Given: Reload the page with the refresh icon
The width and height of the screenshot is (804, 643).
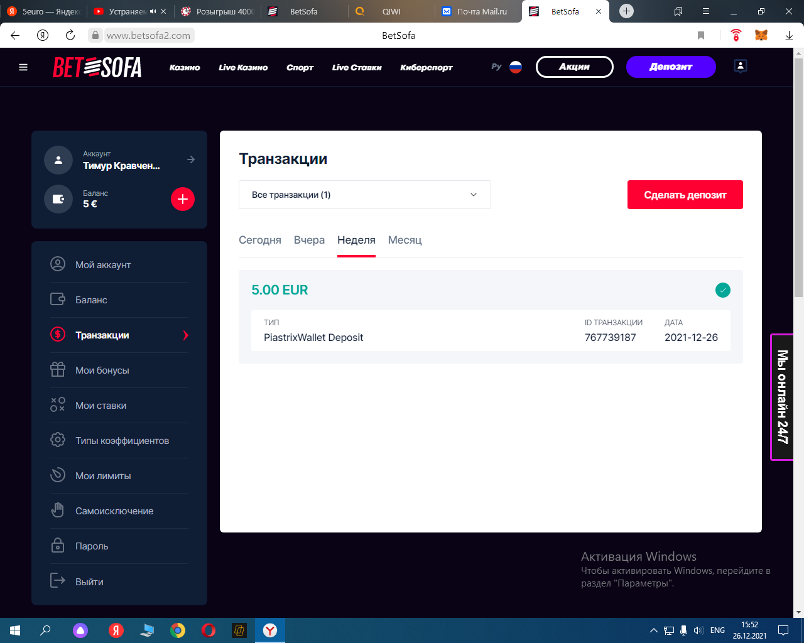Looking at the screenshot, I should click(x=70, y=35).
